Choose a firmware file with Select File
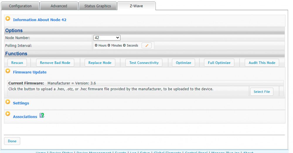 (262, 92)
